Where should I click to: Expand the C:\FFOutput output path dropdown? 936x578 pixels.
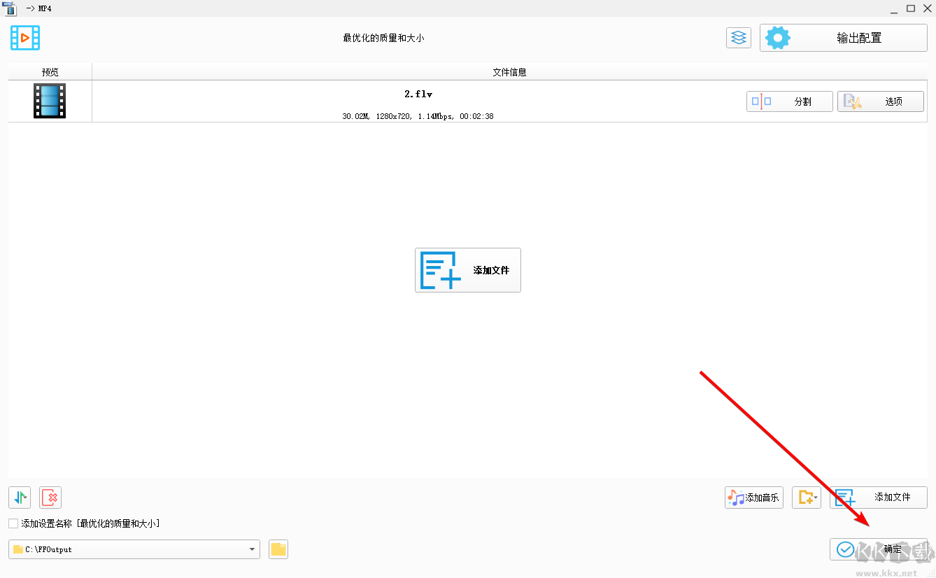(251, 549)
